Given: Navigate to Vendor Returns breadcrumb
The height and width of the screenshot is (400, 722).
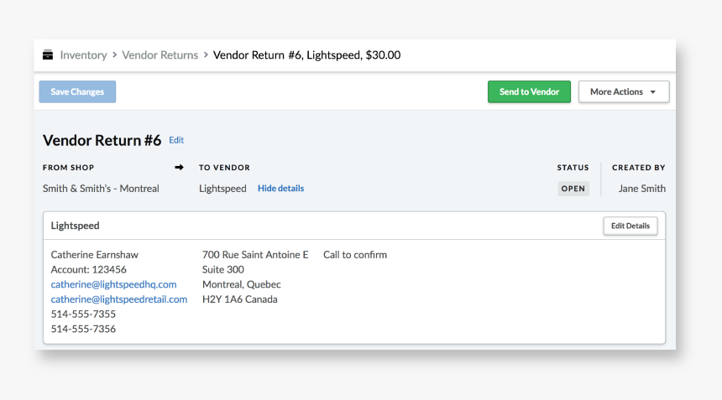Looking at the screenshot, I should tap(160, 55).
